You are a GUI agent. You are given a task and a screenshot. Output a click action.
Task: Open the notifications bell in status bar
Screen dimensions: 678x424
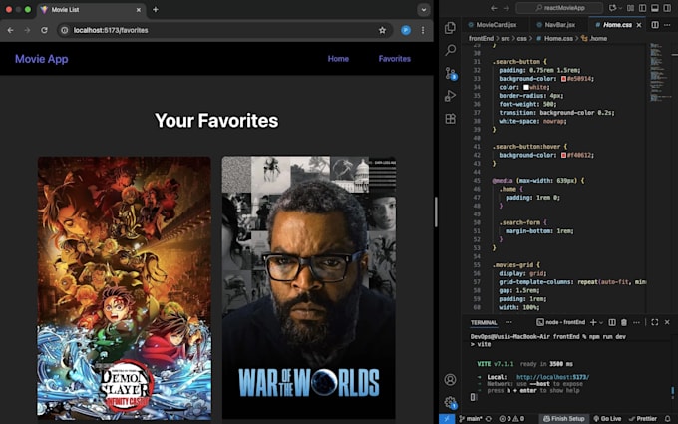coord(668,419)
